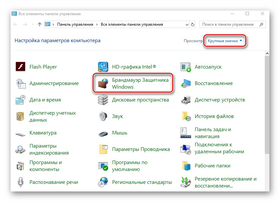Viewport: 280px width, 202px height.
Task: Click the search magnifier icon
Action: tap(261, 25)
